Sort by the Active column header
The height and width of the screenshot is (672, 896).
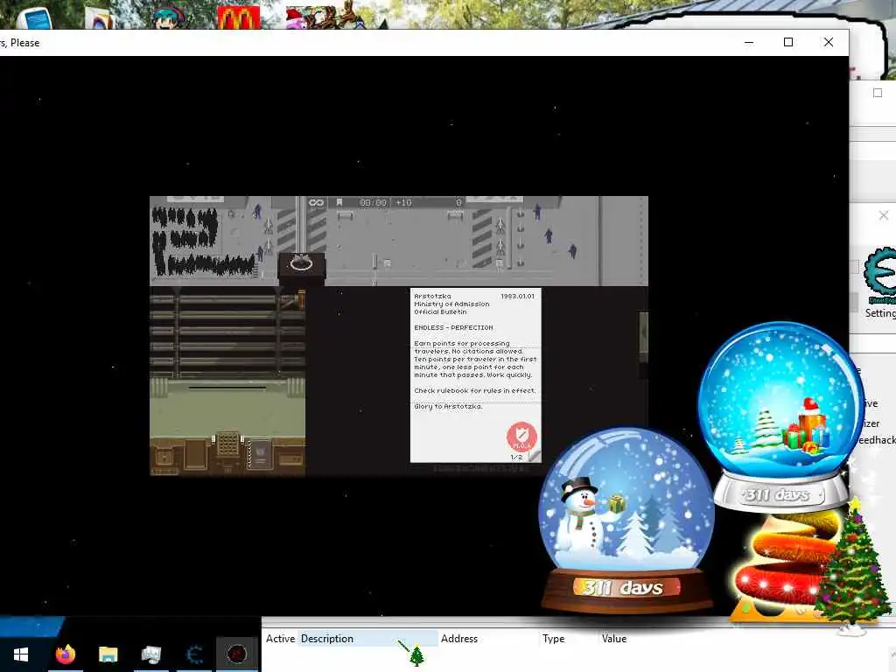[280, 638]
